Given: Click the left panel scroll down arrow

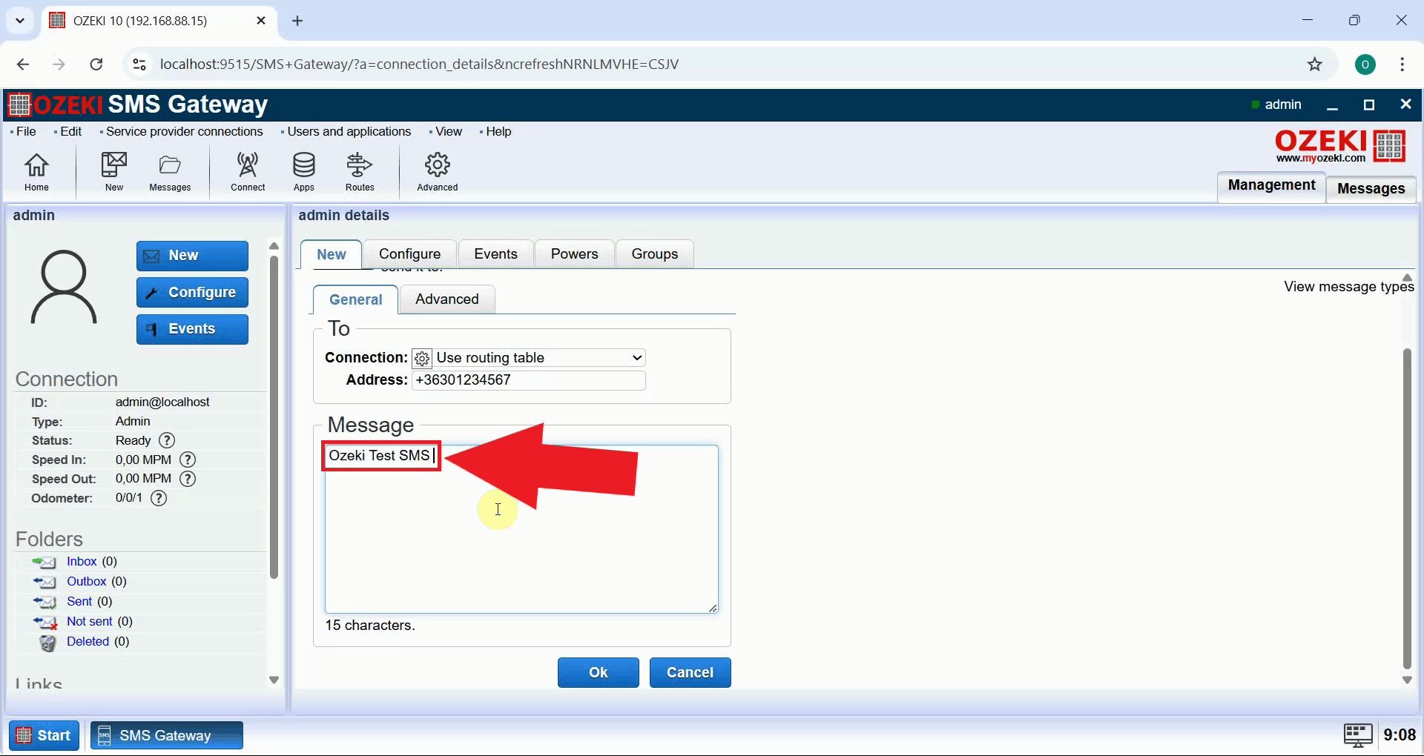Looking at the screenshot, I should tap(274, 680).
